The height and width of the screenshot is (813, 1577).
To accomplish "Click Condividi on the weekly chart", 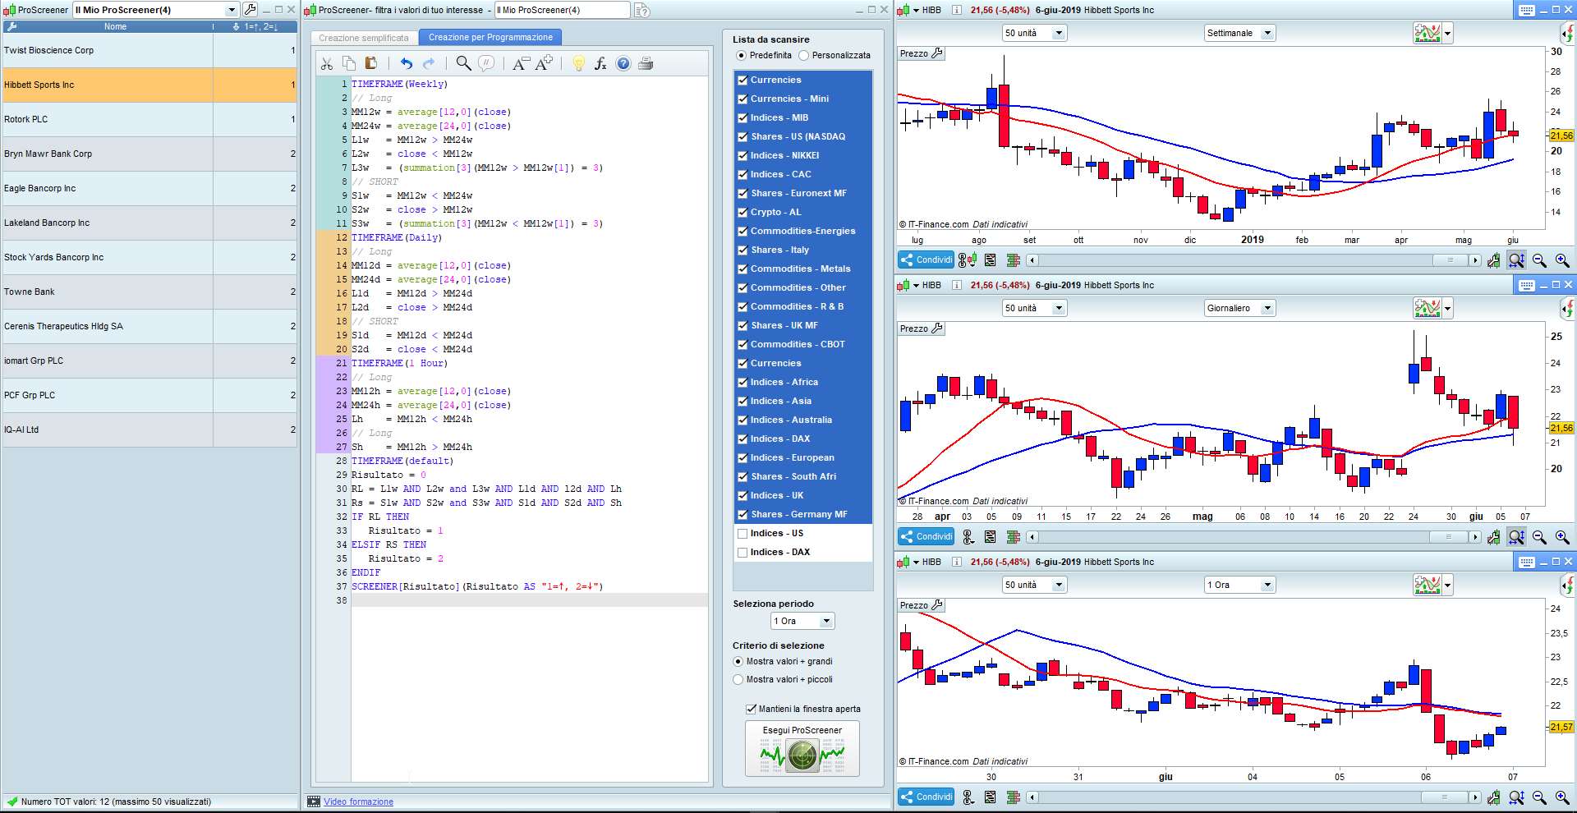I will tap(926, 260).
